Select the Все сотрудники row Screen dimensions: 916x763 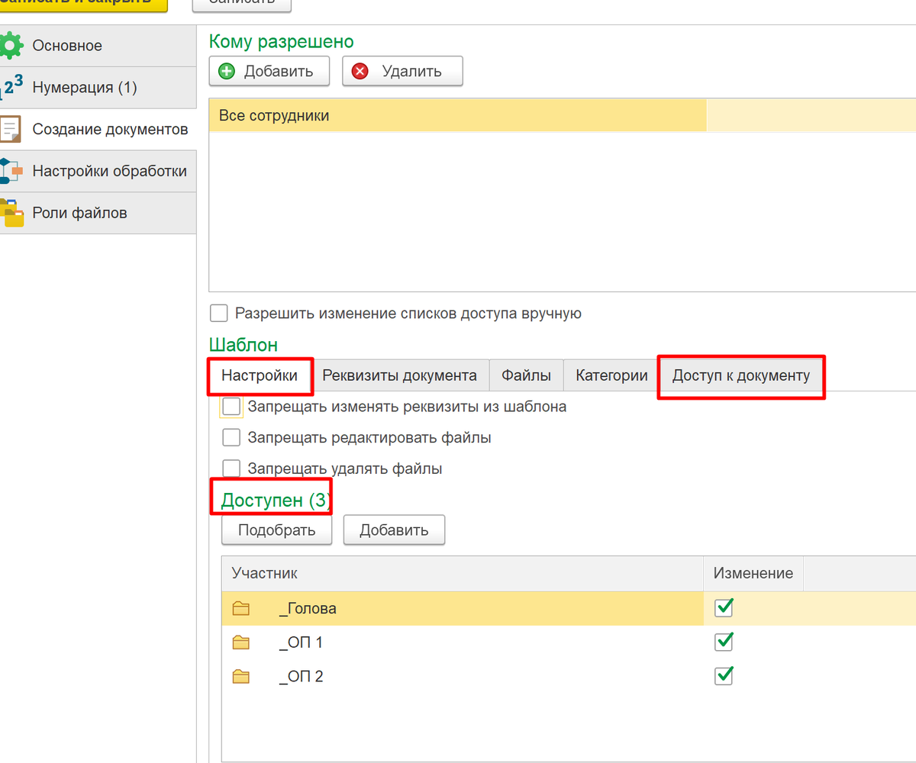point(456,116)
